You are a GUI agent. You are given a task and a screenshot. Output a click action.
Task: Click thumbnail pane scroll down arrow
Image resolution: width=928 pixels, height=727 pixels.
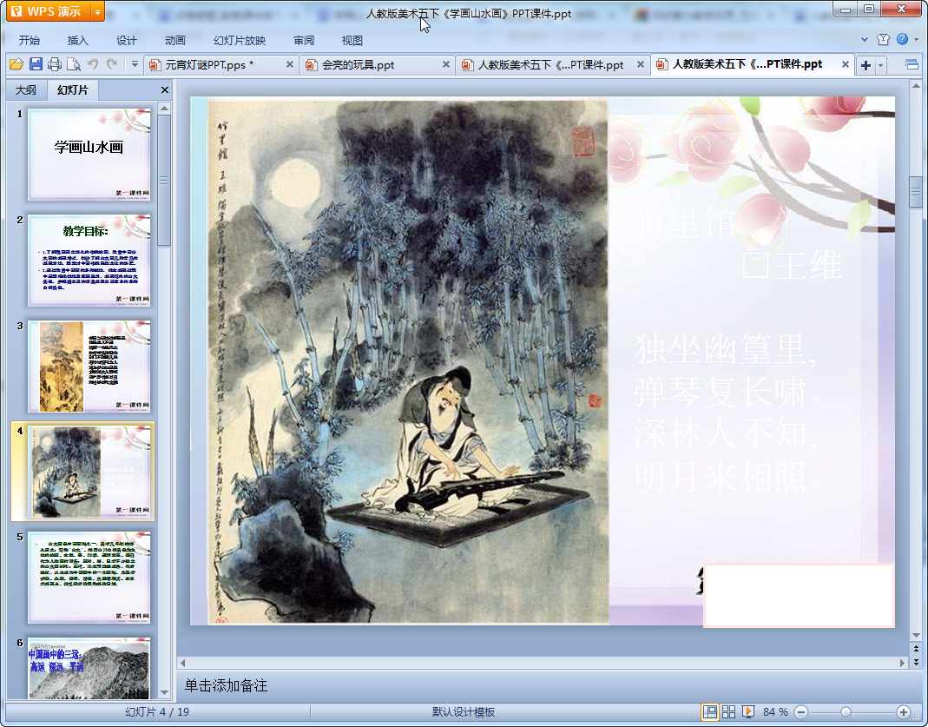[165, 692]
